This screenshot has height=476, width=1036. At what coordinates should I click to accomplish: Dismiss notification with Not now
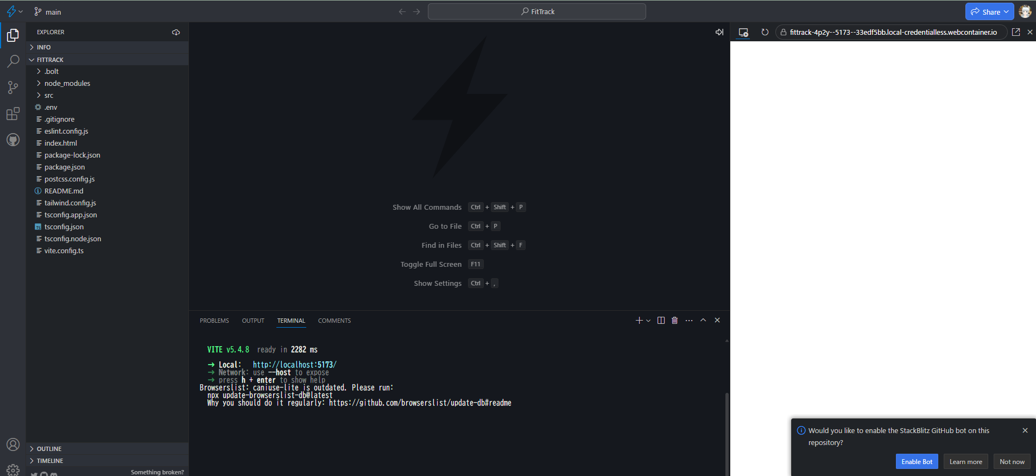pyautogui.click(x=1012, y=461)
